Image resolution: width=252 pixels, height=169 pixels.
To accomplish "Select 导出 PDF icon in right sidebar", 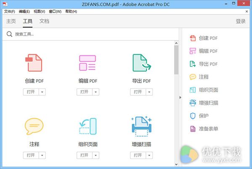I will 193,64.
